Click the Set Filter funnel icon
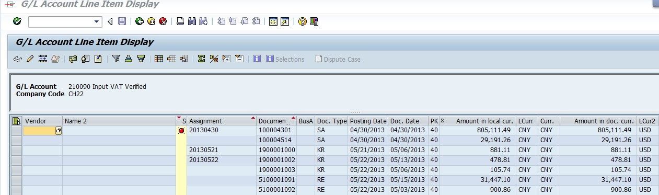Screen dimensions: 659x195 (117, 59)
